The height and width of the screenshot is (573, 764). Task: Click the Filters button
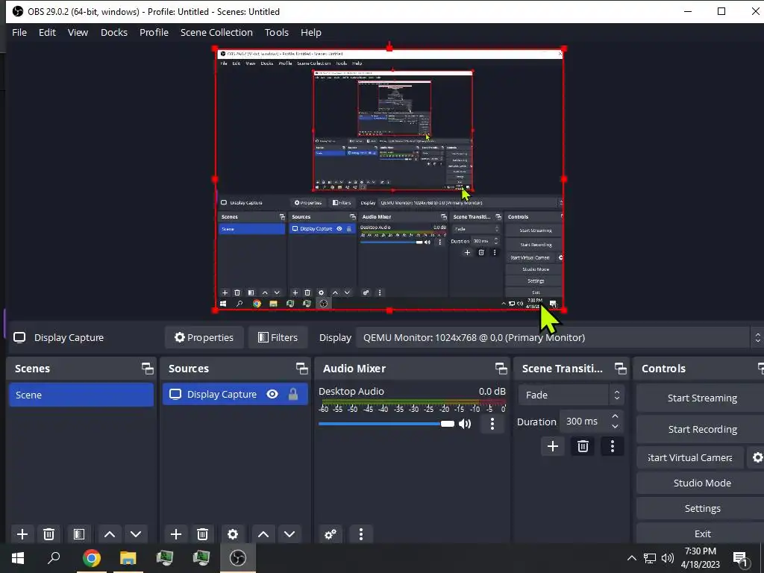click(278, 338)
